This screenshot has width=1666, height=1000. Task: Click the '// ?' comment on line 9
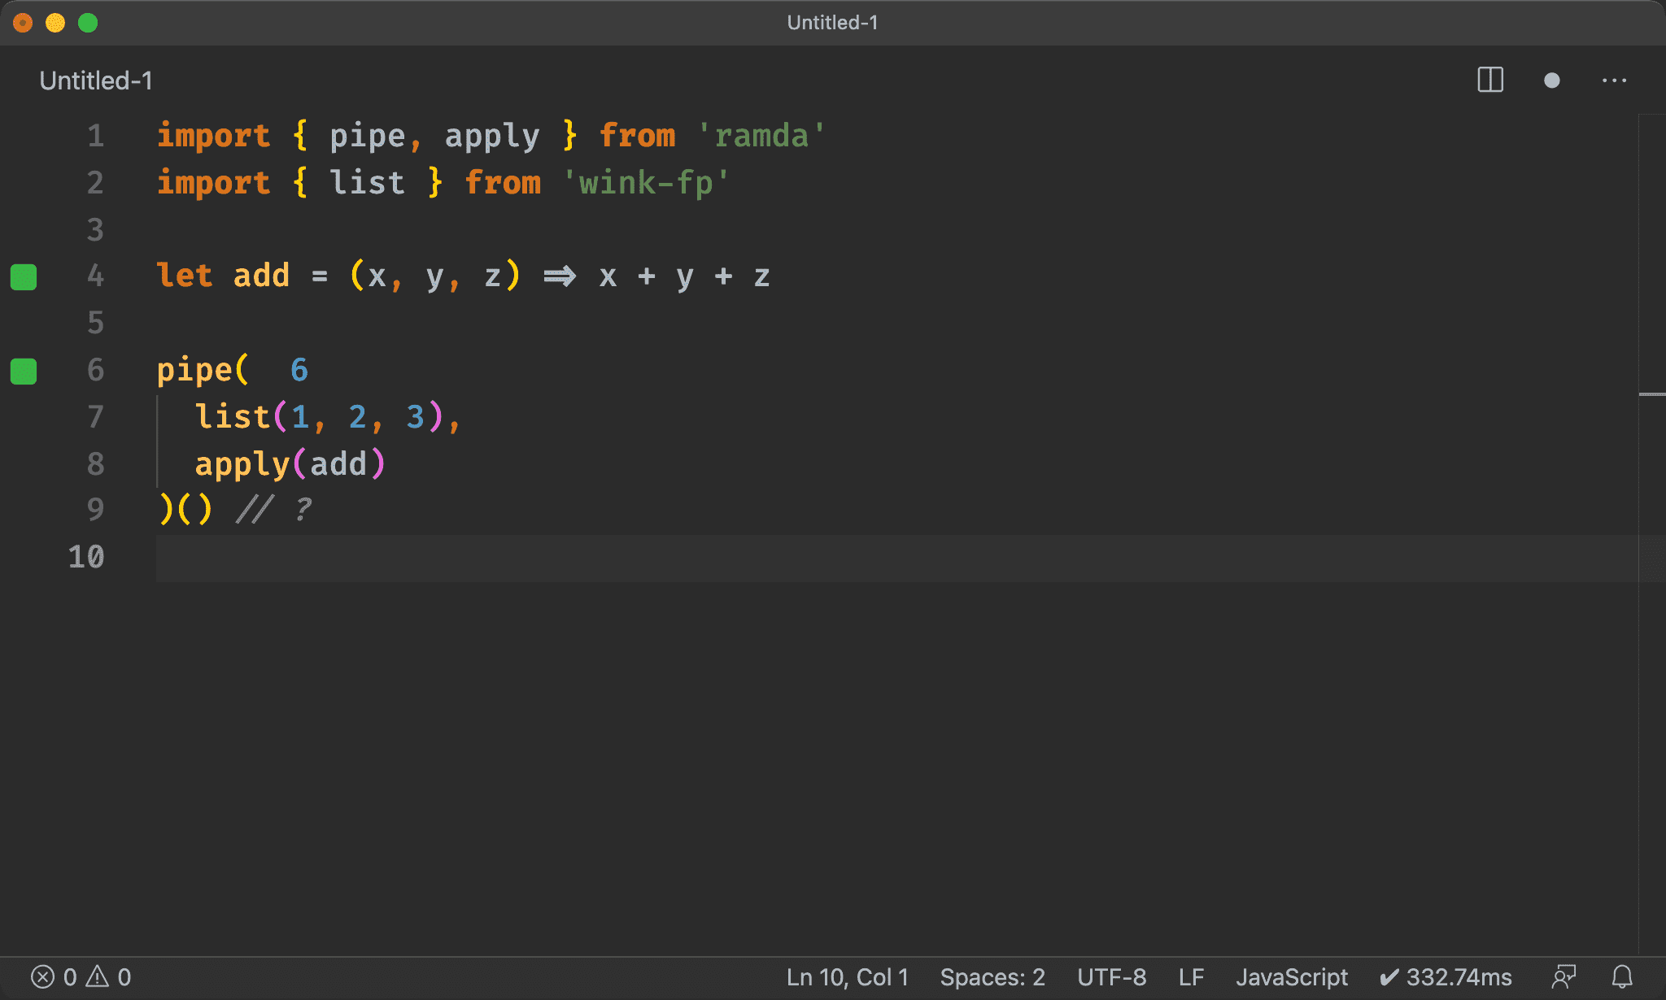click(274, 510)
